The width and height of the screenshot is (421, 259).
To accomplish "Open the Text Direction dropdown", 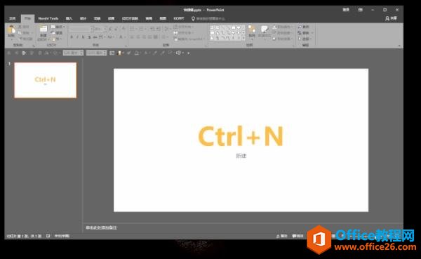I will (183, 27).
